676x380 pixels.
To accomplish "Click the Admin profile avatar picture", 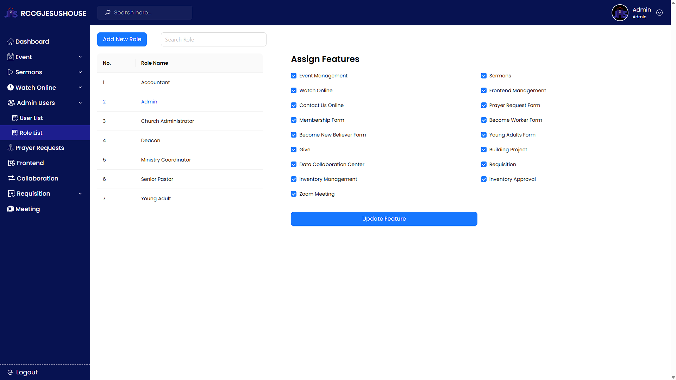I will point(620,13).
